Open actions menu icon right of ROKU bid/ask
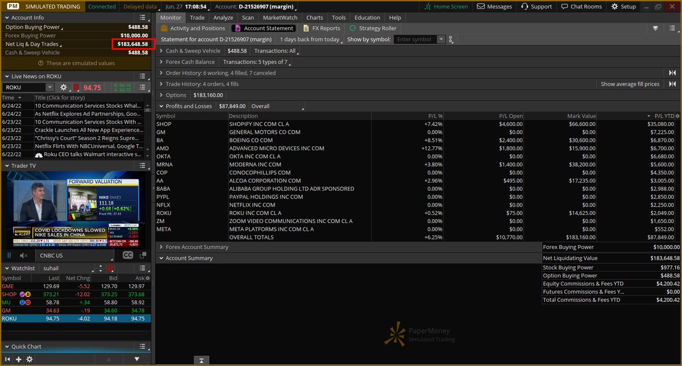682x366 pixels. (x=144, y=87)
